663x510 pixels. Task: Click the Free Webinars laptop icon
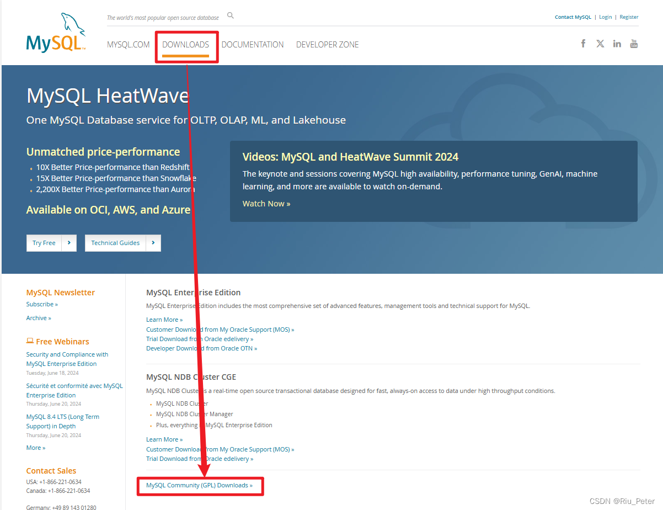[30, 341]
